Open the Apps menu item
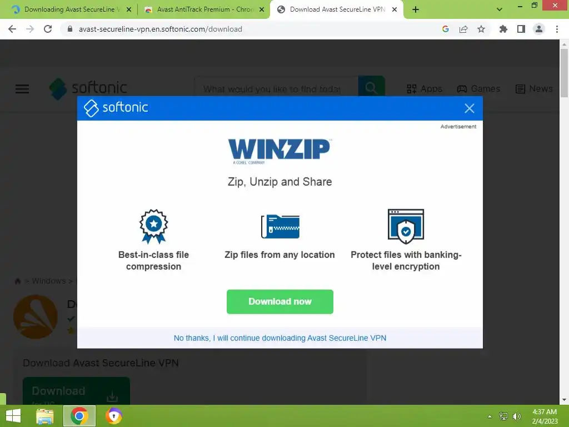This screenshot has height=427, width=569. [424, 88]
